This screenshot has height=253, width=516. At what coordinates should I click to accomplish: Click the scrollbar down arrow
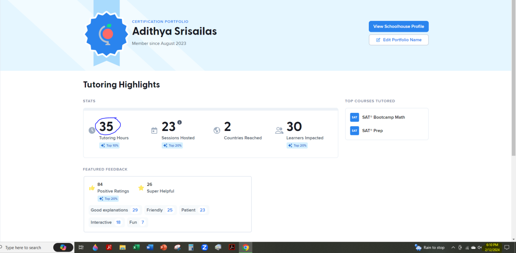pyautogui.click(x=514, y=240)
